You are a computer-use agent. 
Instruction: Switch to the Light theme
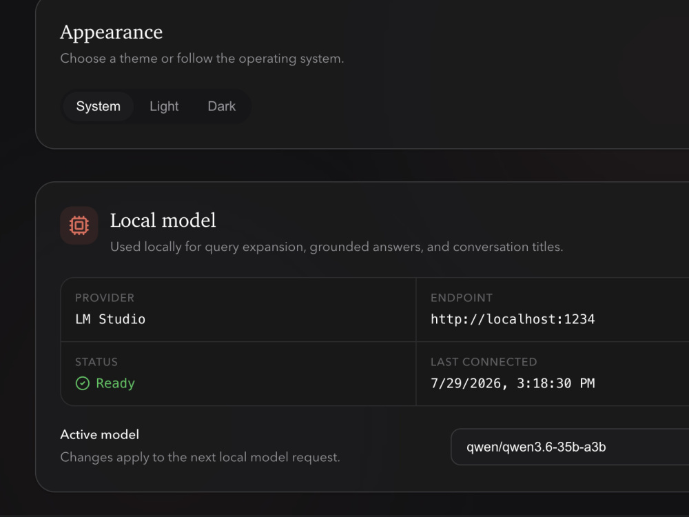164,106
